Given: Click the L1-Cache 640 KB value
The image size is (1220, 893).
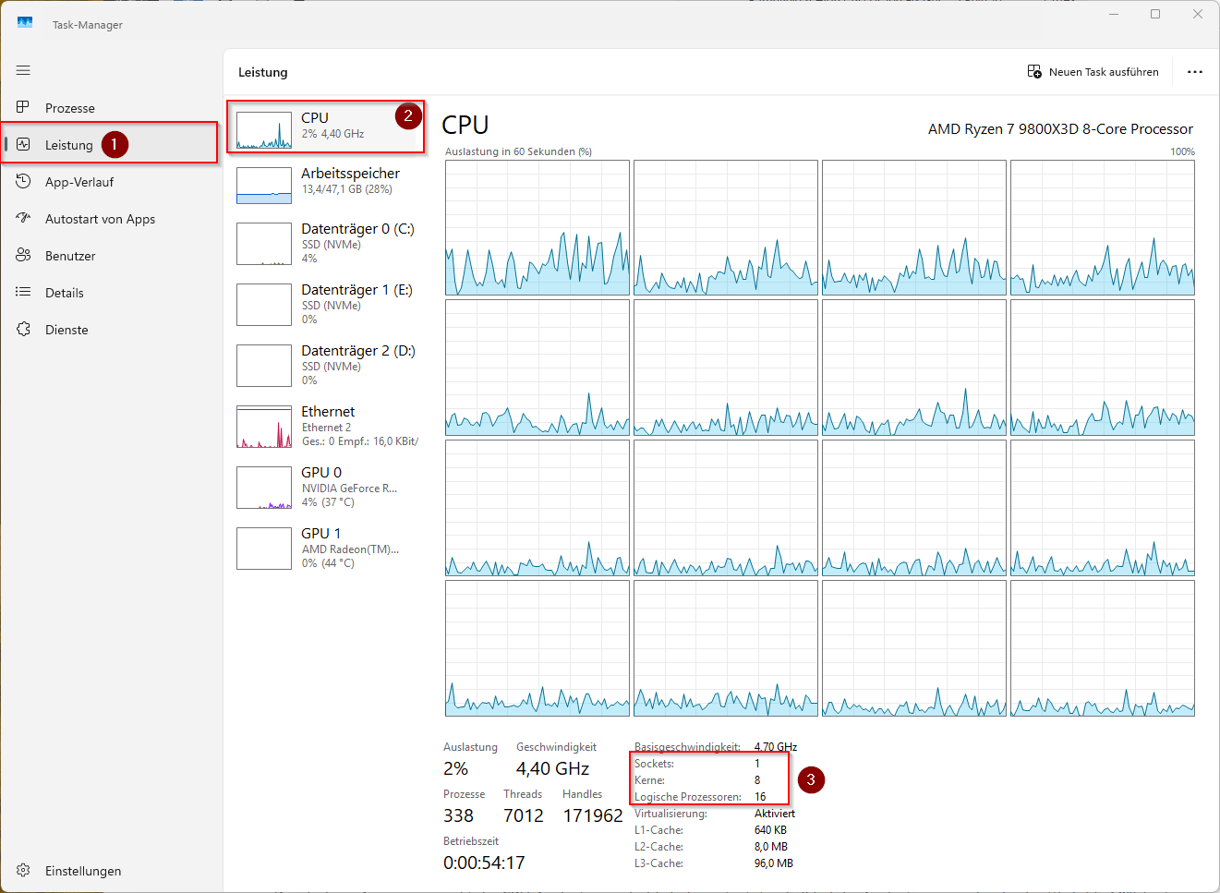Looking at the screenshot, I should coord(770,830).
